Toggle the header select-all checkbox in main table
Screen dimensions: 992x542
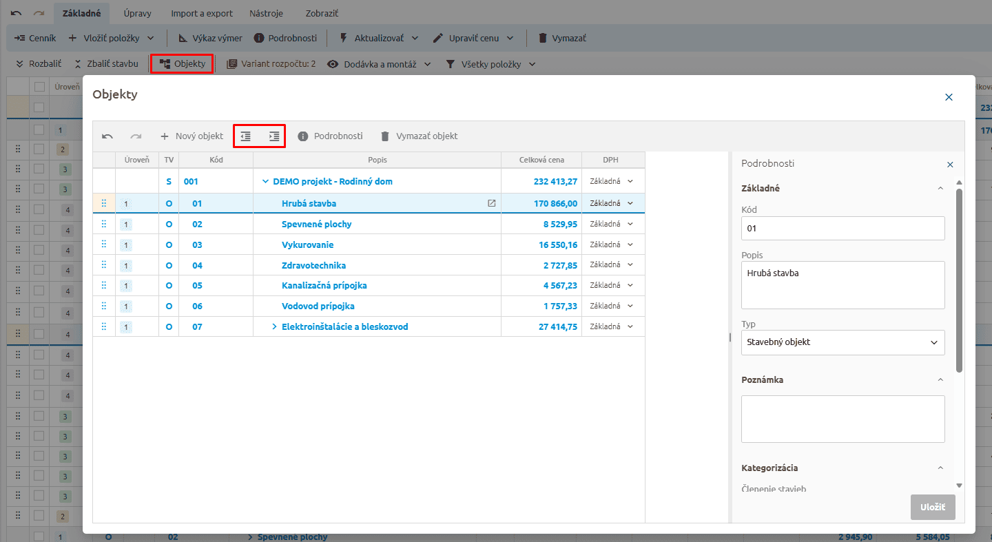pyautogui.click(x=39, y=86)
